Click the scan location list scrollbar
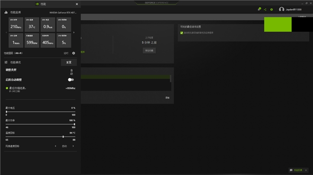The height and width of the screenshot is (175, 313). [170, 78]
